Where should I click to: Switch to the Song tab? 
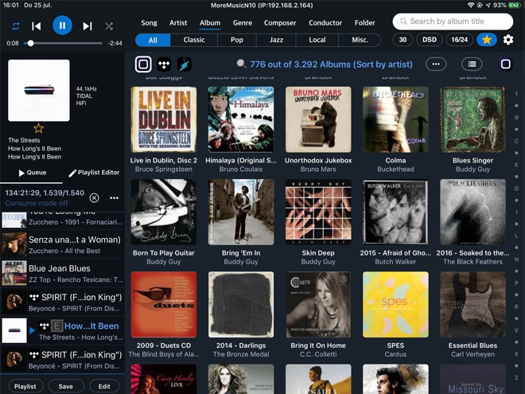point(149,23)
